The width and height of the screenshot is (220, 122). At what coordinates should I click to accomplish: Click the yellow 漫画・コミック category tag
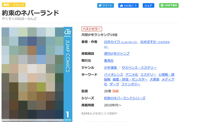pos(13,5)
